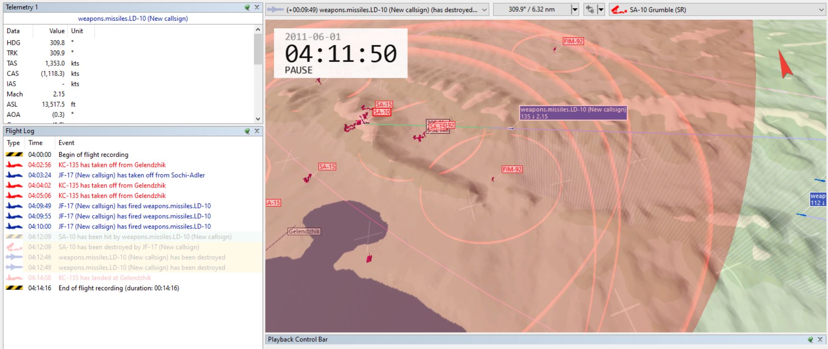
Task: Open the dropdown arrow beside swap objects icon
Action: (x=601, y=10)
